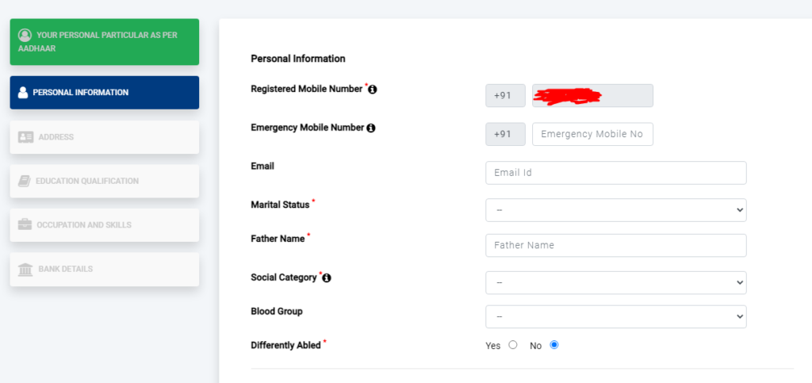Click the Emergency Mobile No input field
This screenshot has height=383, width=812.
pos(592,134)
